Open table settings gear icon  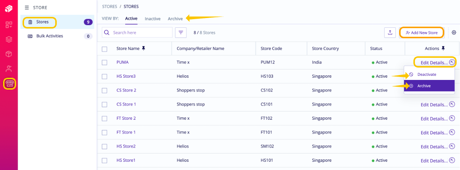click(454, 33)
